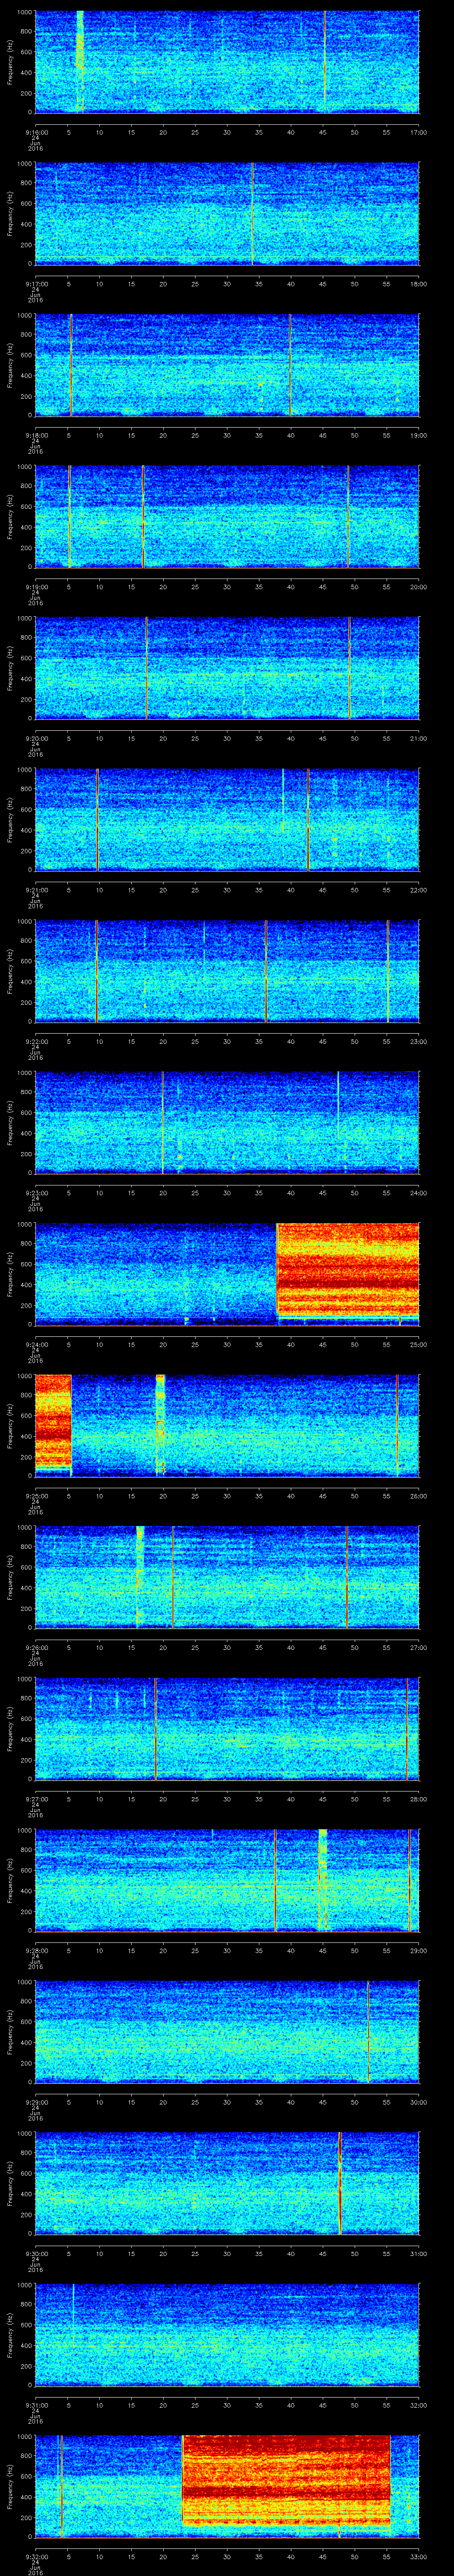The image size is (454, 2576).
Task: Click the 9:27:00 start time label
Action: pyautogui.click(x=36, y=1799)
